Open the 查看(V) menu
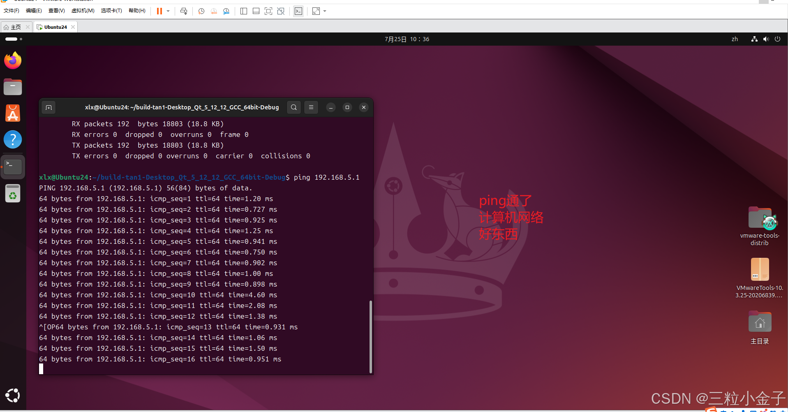Image resolution: width=788 pixels, height=412 pixels. click(x=57, y=11)
